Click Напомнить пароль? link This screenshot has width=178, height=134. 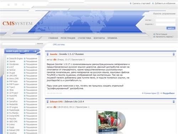164,37
